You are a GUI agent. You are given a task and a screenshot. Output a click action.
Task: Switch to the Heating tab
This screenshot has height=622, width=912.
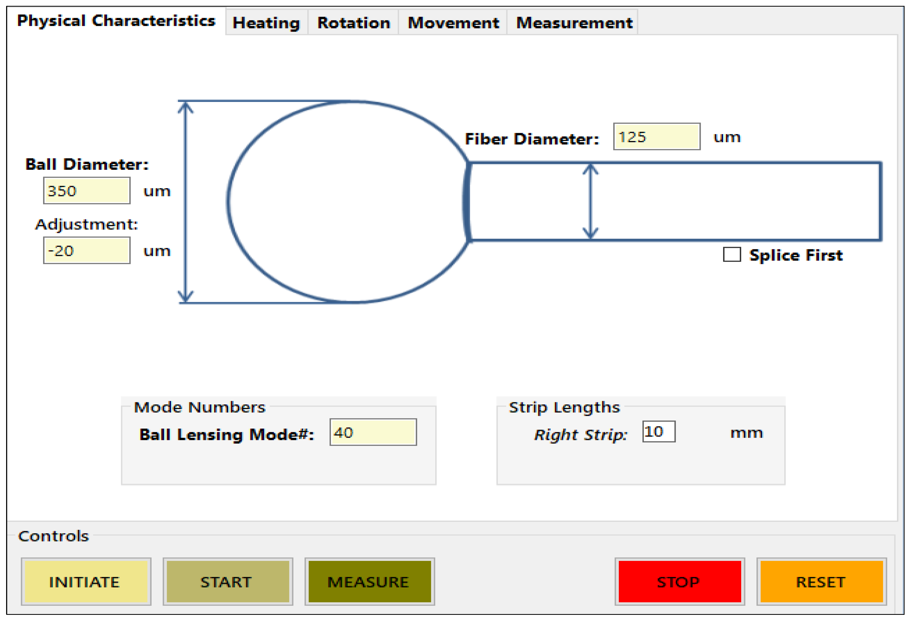click(x=266, y=23)
